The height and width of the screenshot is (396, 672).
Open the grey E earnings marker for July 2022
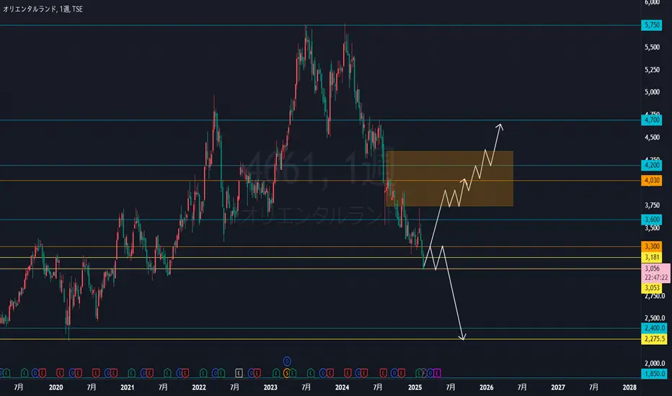point(239,373)
